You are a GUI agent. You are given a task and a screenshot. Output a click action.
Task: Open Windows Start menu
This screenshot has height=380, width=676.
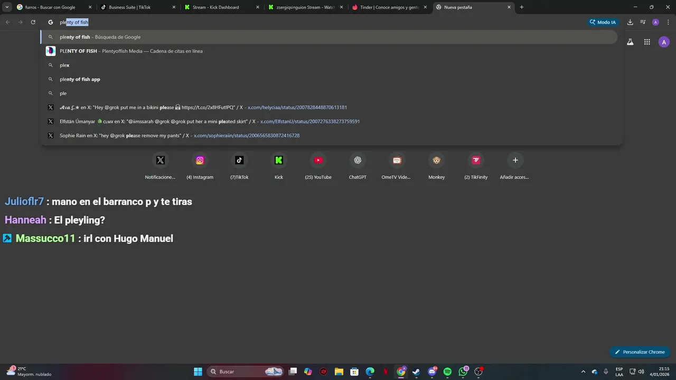(x=198, y=372)
